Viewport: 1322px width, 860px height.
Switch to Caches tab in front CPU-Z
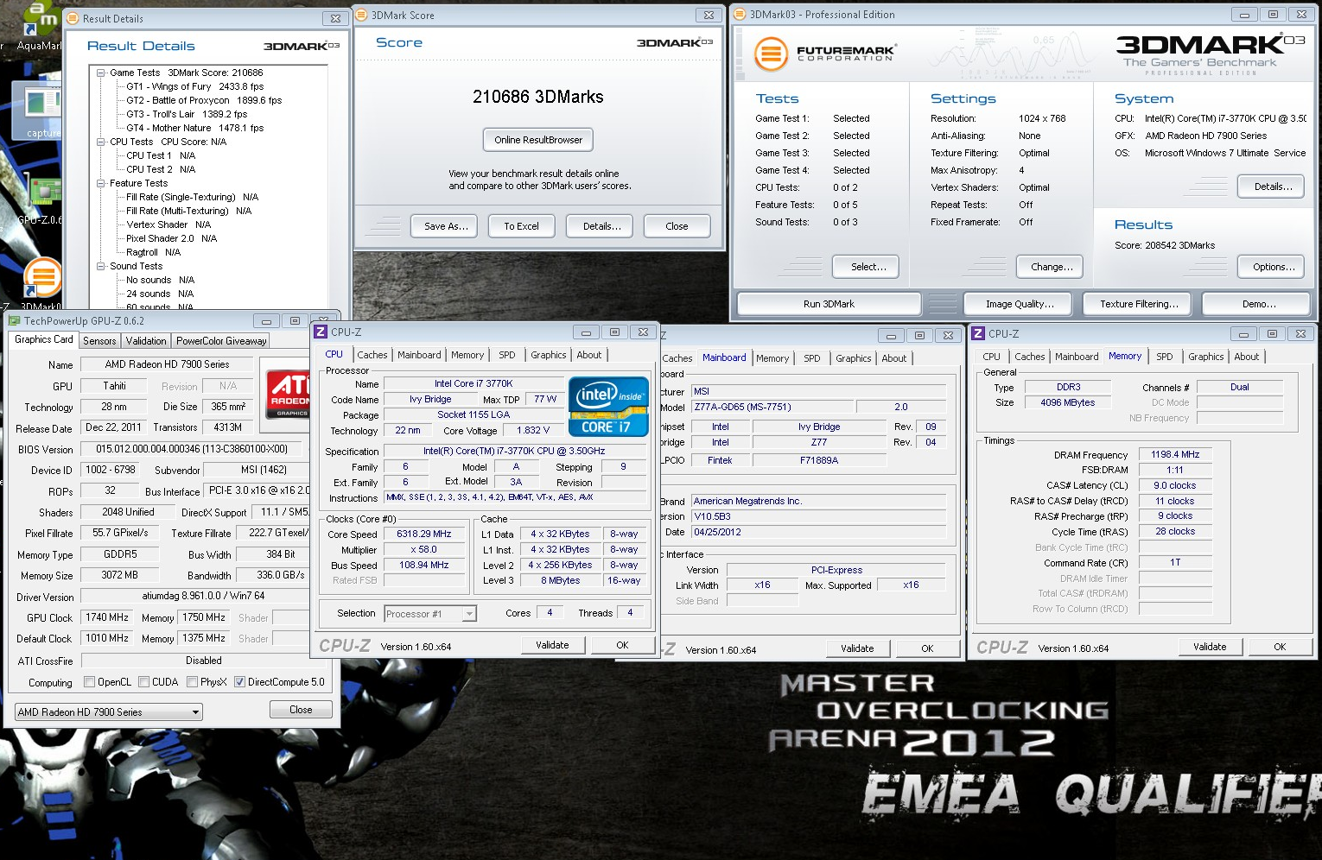(x=372, y=355)
